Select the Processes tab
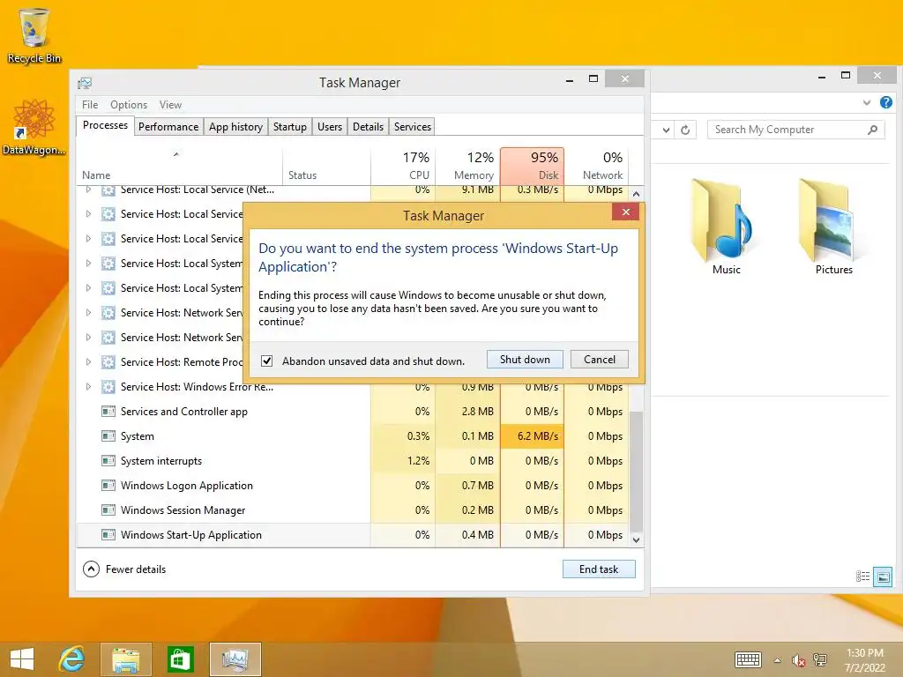The width and height of the screenshot is (903, 677). pyautogui.click(x=106, y=125)
